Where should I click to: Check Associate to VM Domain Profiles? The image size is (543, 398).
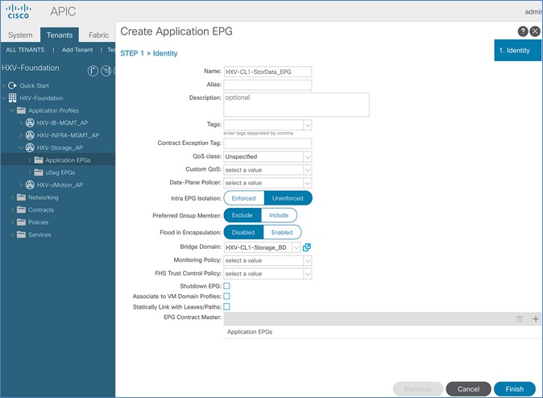pyautogui.click(x=227, y=296)
